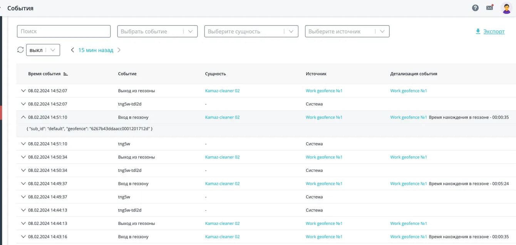This screenshot has width=516, height=245.
Task: Open Kamaz-cleaner 02 in 14:50:34 row
Action: [x=222, y=157]
